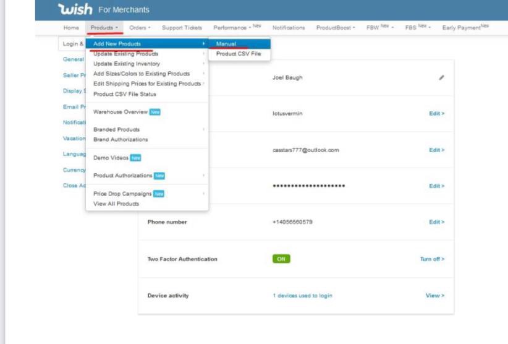
Task: Select Update Existing Inventory entry
Action: (147, 64)
